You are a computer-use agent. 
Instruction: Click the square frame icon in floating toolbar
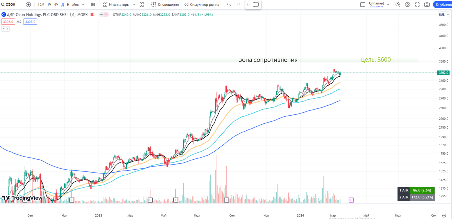point(256,5)
